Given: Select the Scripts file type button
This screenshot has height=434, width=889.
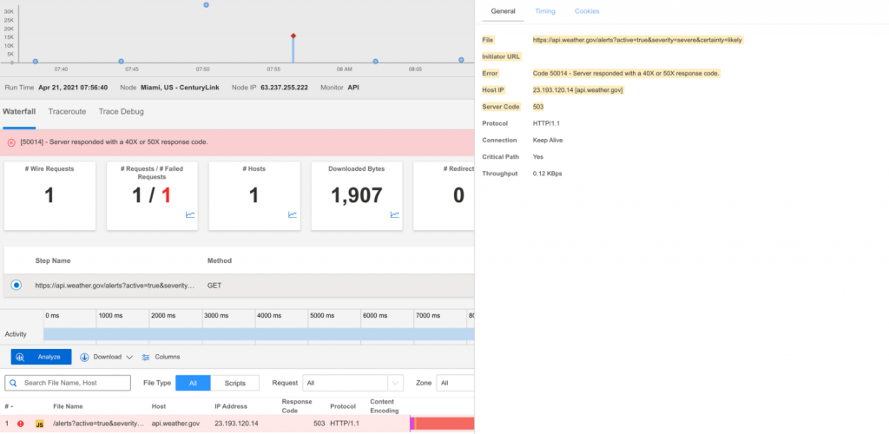Looking at the screenshot, I should pos(234,383).
